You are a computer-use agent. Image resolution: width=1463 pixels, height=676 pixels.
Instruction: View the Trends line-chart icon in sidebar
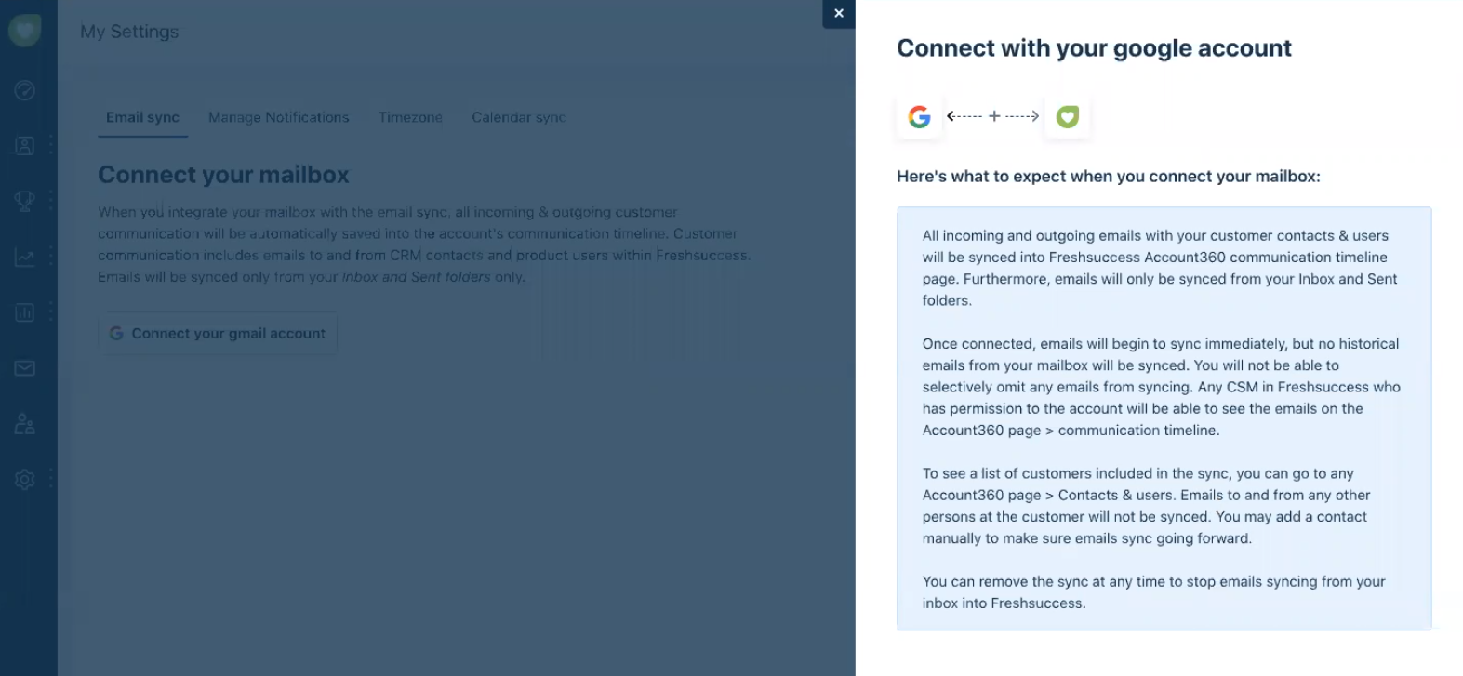coord(24,257)
